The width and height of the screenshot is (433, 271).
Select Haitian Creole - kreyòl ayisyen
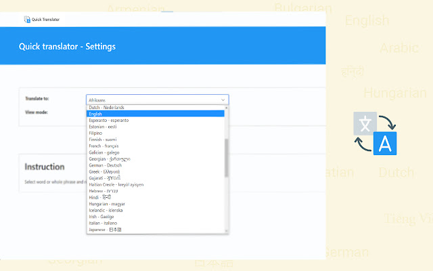[x=156, y=184]
